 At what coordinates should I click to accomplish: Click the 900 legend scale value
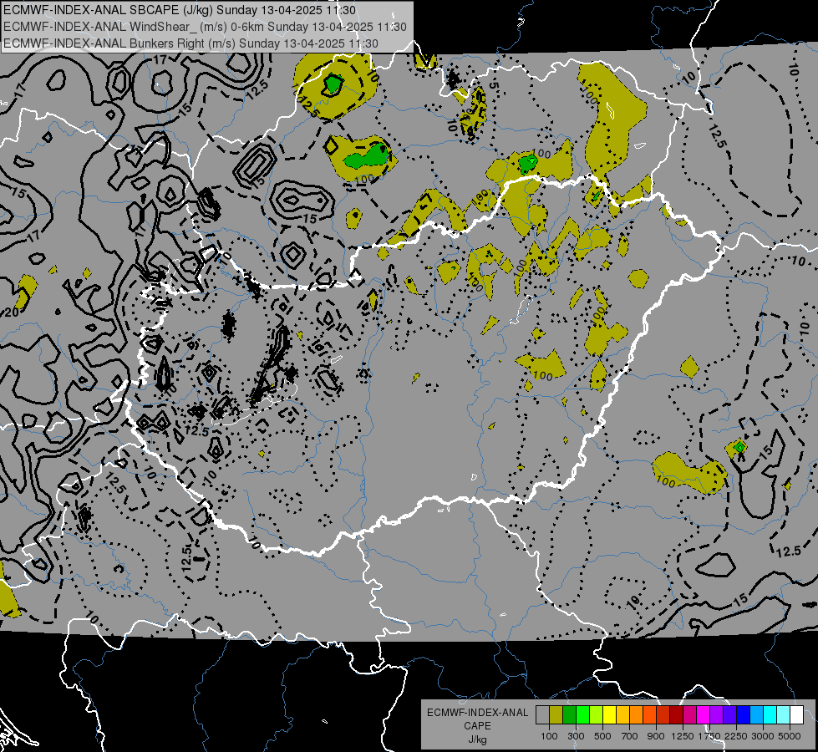[656, 736]
